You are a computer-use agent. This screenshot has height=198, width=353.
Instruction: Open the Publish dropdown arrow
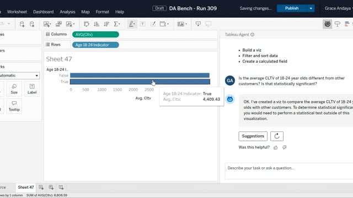click(x=311, y=8)
